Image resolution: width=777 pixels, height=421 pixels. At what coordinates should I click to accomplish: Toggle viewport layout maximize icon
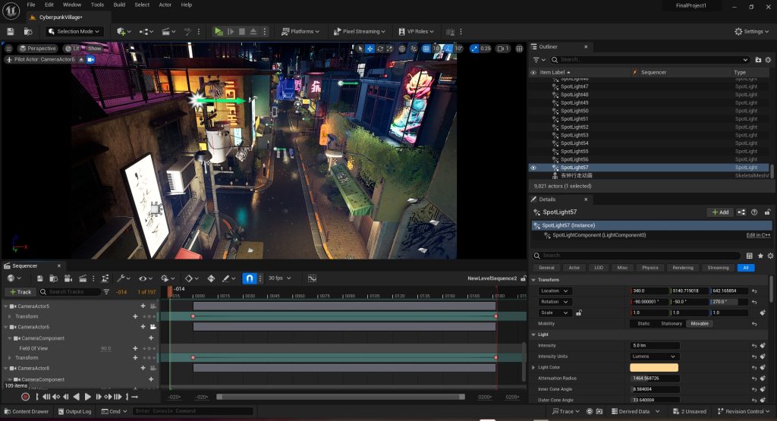click(x=519, y=49)
